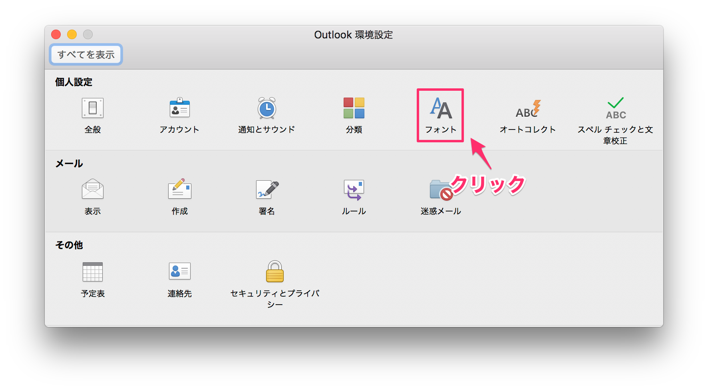Open the アカウント (Accounts) preferences icon
708x391 pixels.
[180, 108]
